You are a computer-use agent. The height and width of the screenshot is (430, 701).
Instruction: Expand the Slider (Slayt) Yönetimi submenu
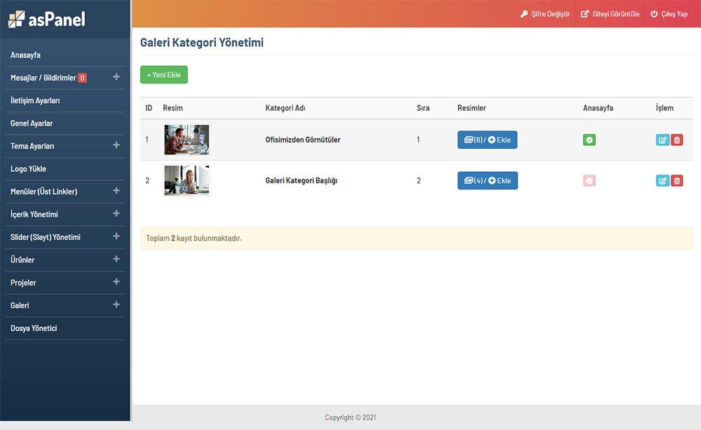[x=116, y=236]
